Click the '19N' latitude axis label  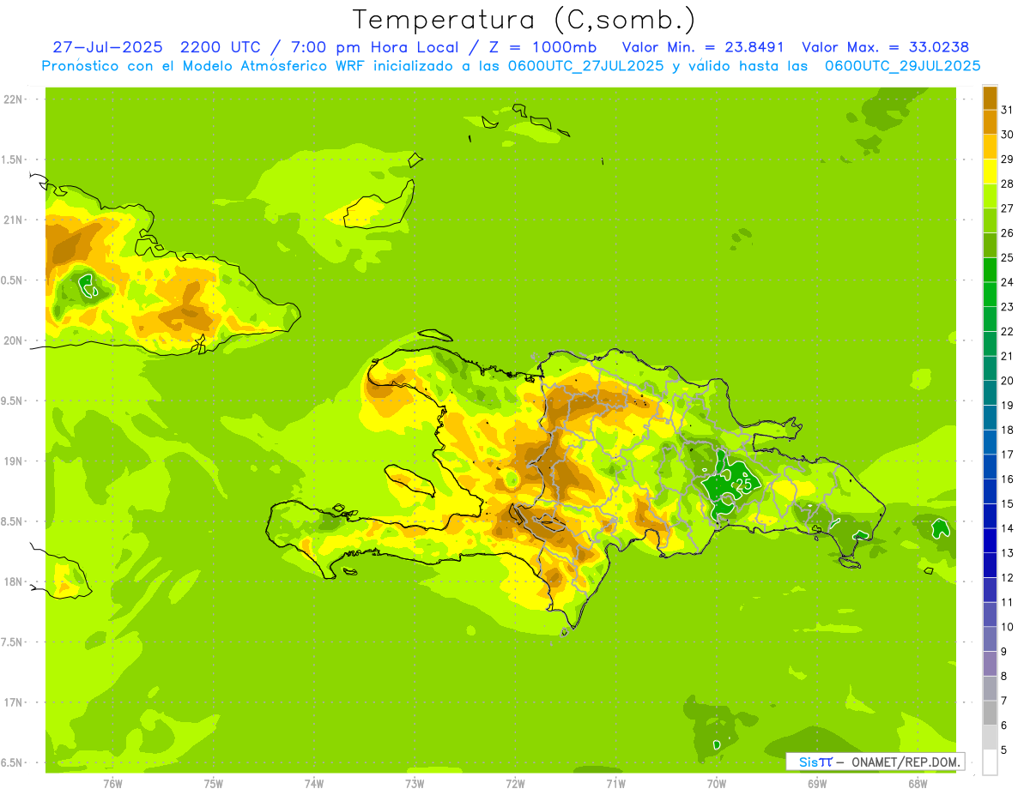[x=14, y=461]
